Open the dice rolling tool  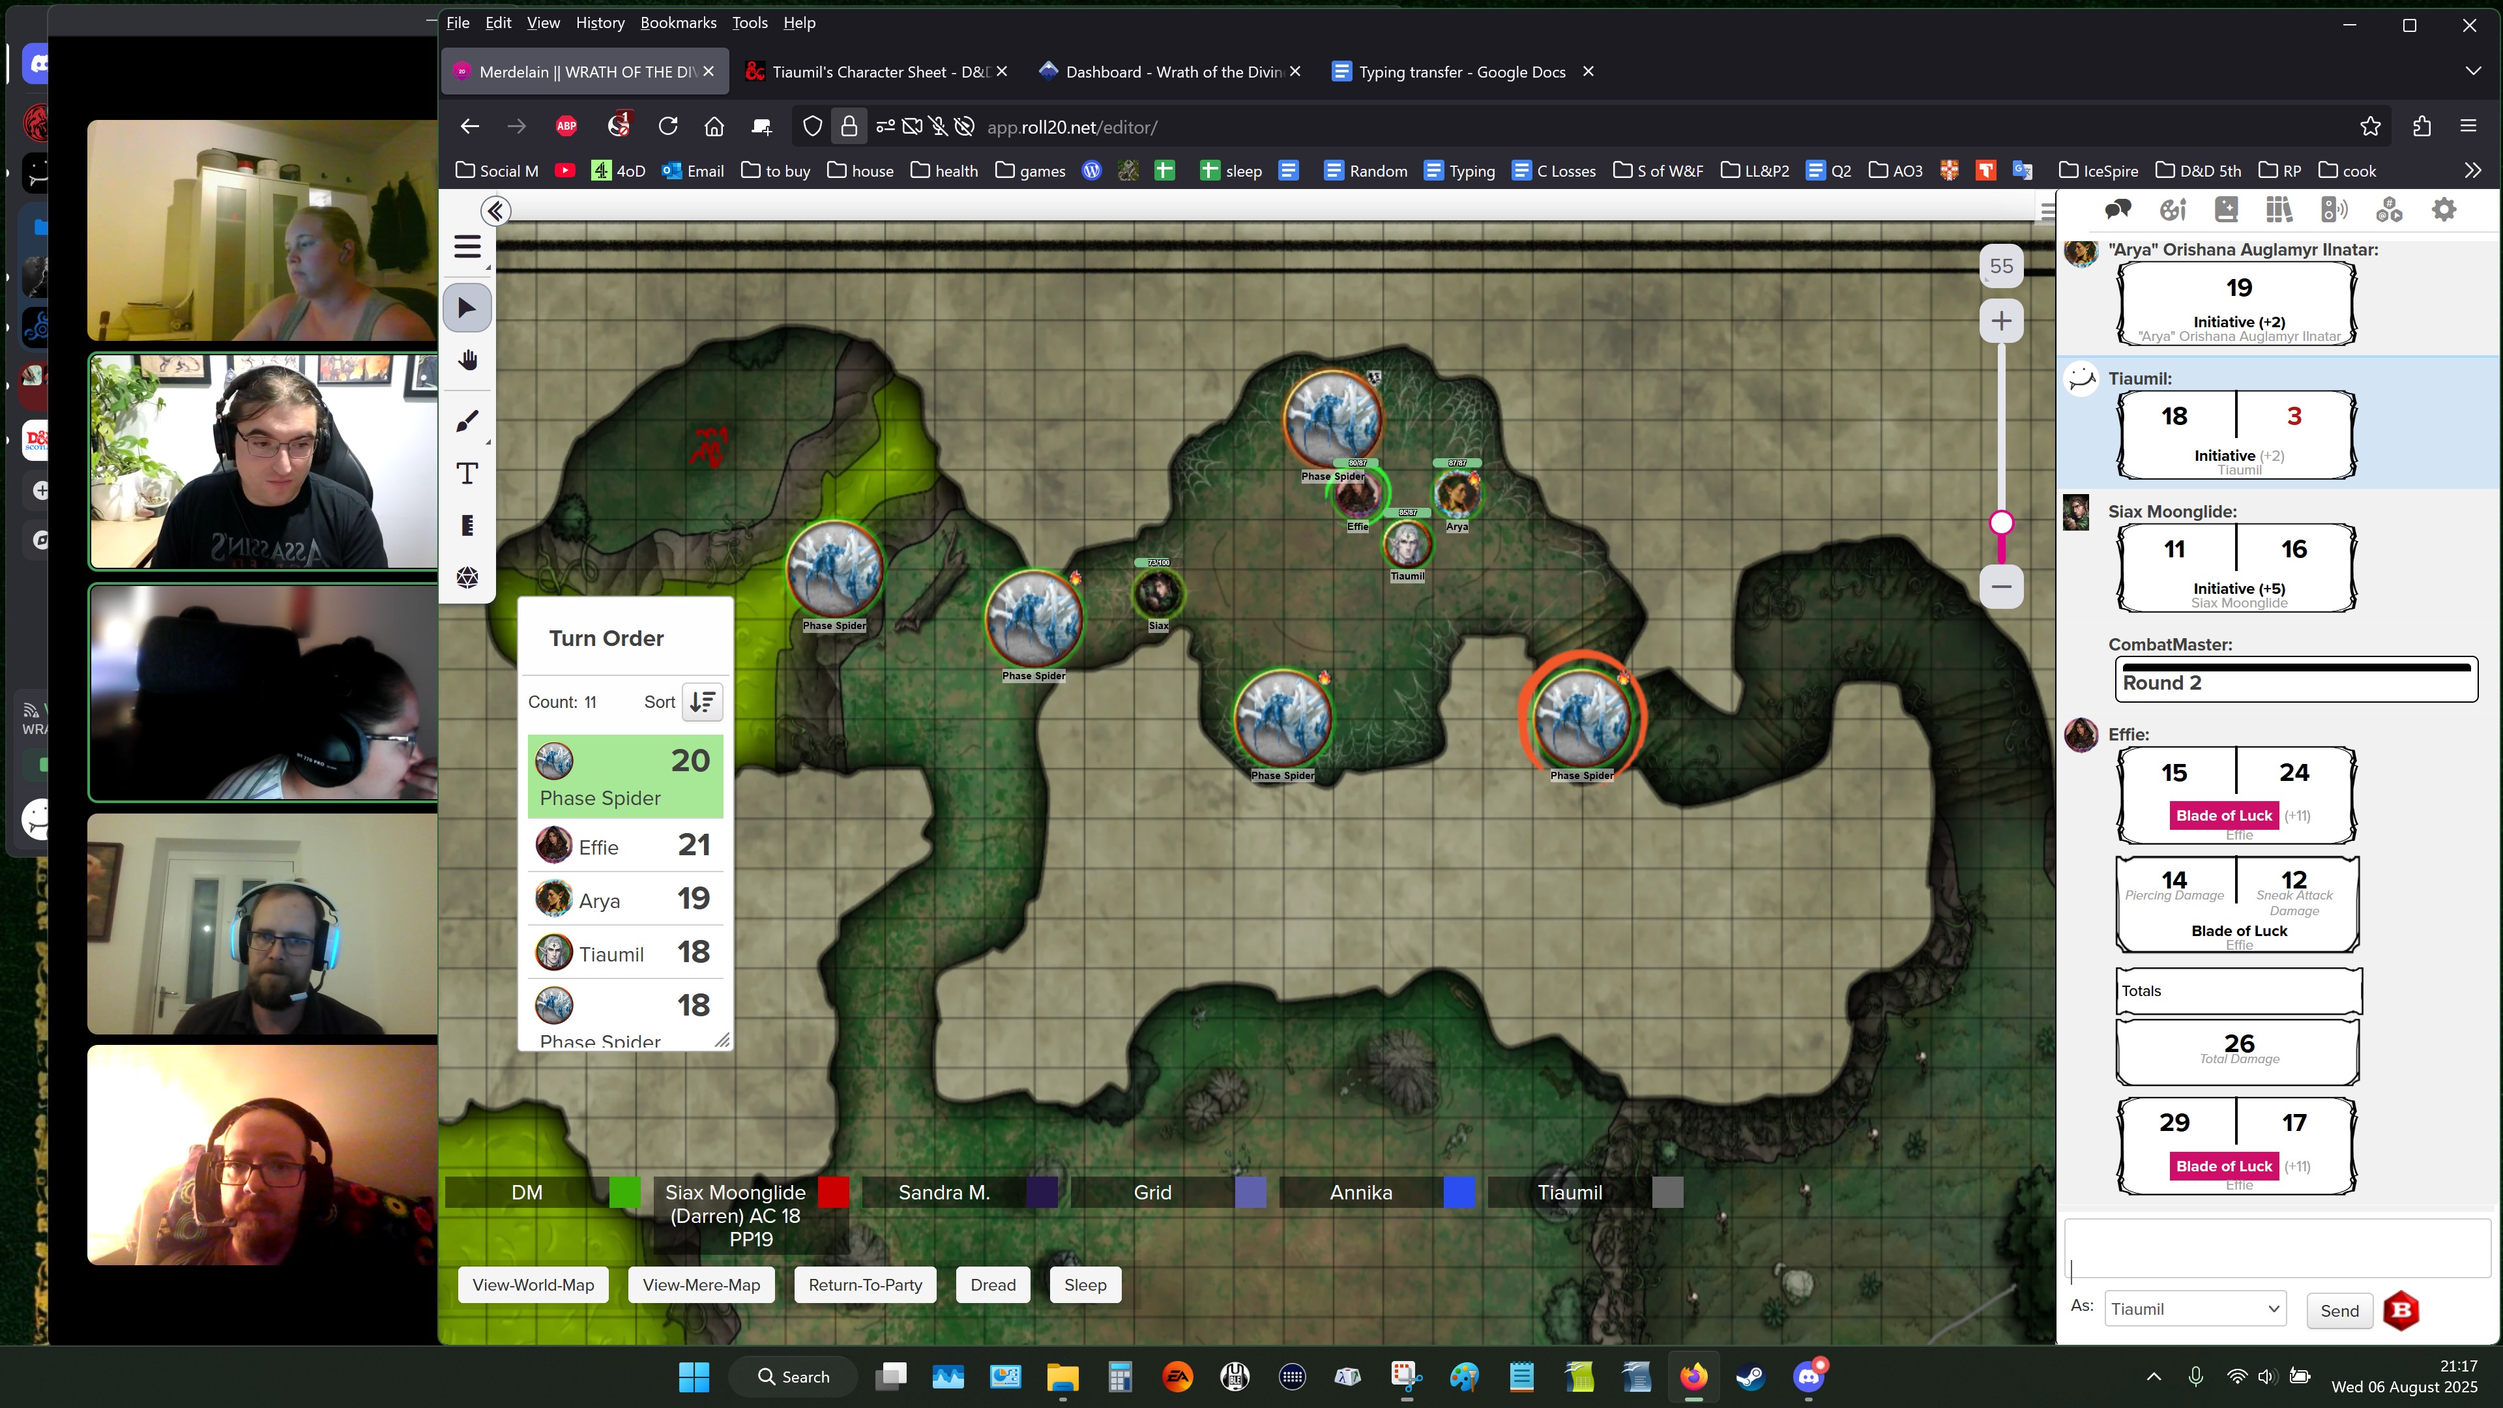coord(467,577)
